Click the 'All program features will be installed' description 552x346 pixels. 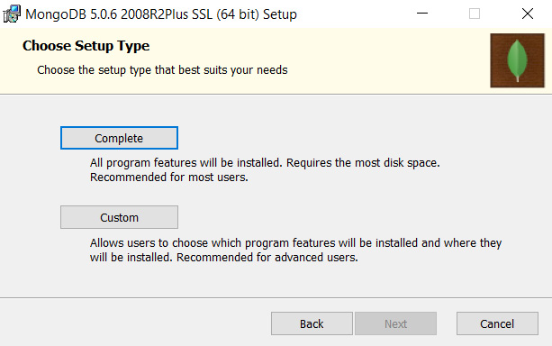point(265,169)
